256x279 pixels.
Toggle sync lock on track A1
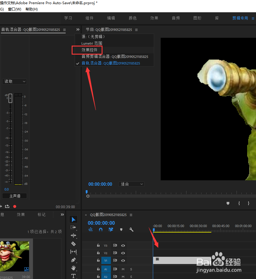coord(115,269)
